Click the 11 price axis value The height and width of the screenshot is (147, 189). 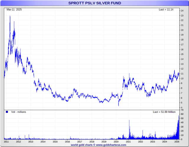[182, 74]
